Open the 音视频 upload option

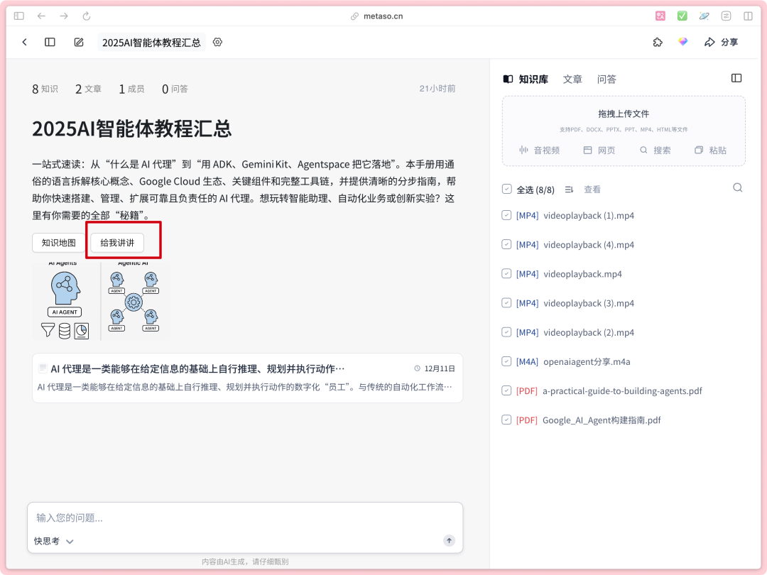tap(540, 150)
